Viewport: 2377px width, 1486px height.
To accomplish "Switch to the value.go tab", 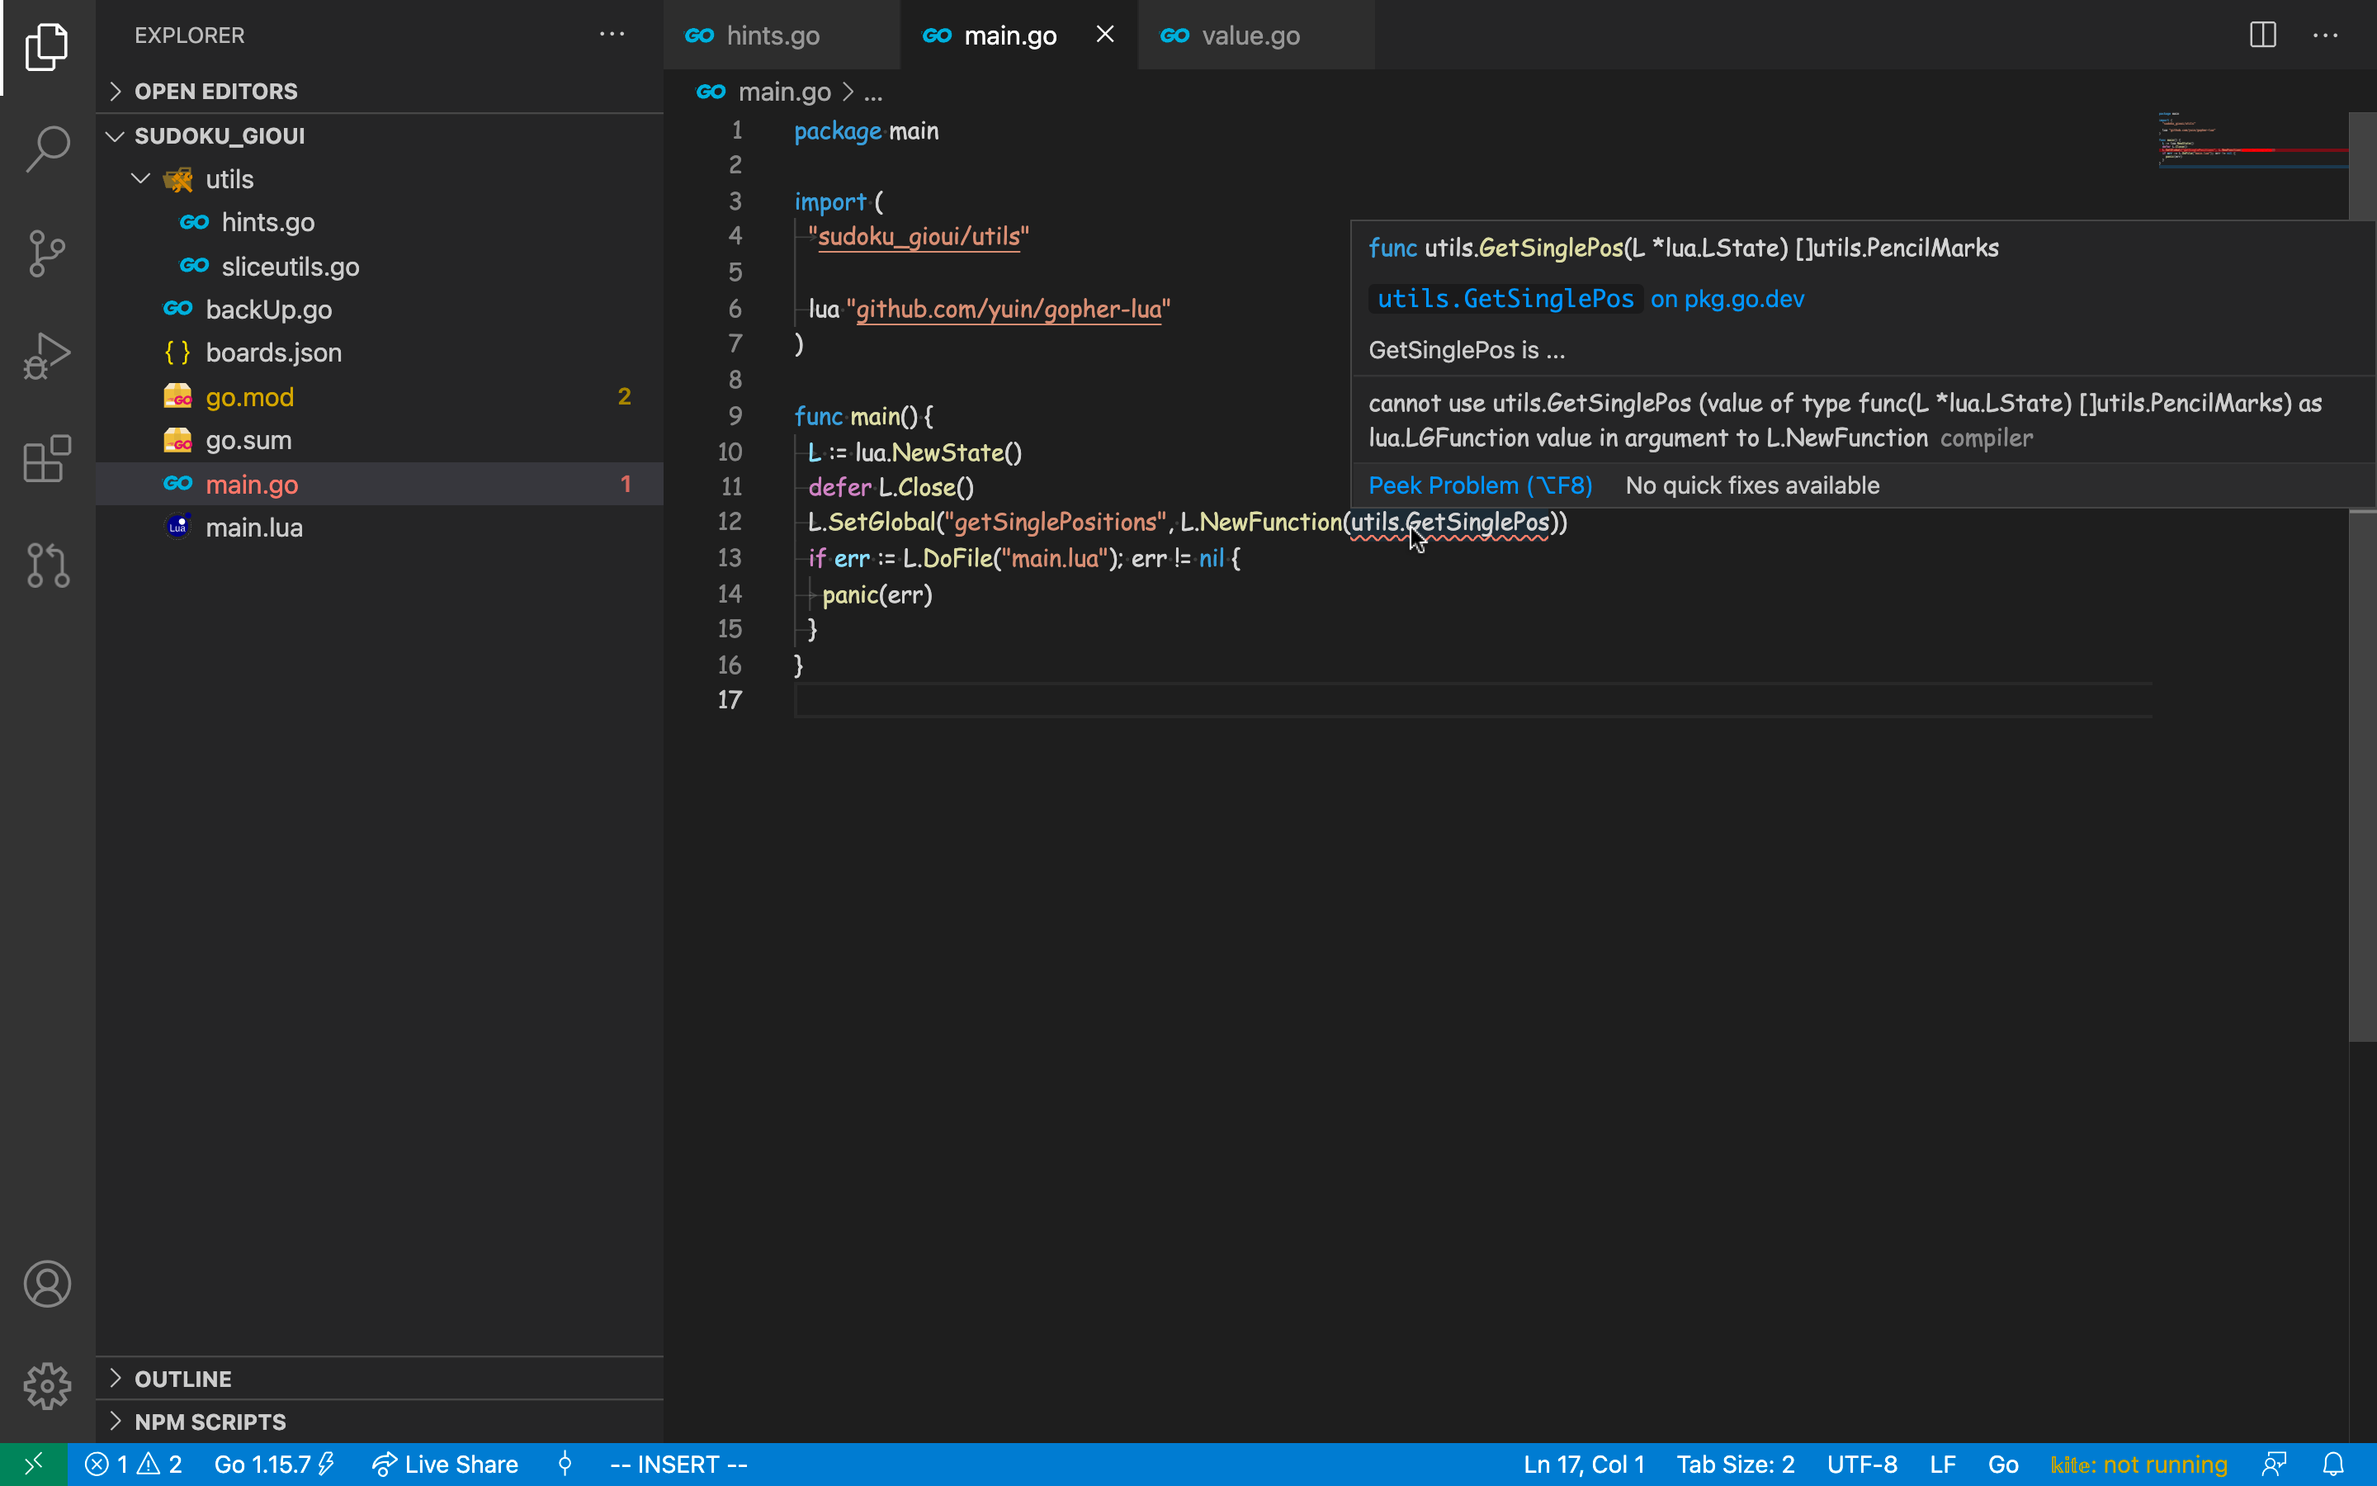I will (x=1255, y=35).
